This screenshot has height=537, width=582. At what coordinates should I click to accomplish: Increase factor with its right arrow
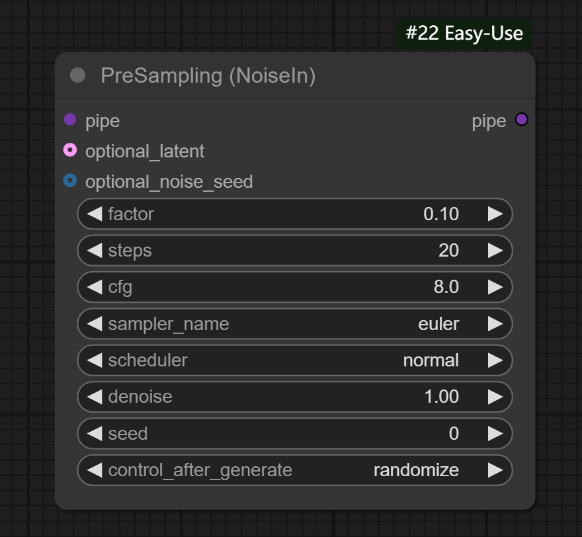[495, 214]
